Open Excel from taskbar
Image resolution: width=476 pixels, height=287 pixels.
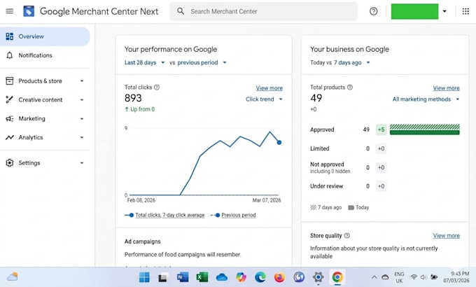(202, 277)
